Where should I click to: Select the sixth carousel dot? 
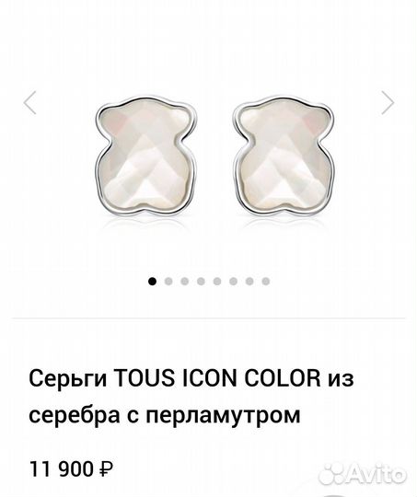[234, 281]
